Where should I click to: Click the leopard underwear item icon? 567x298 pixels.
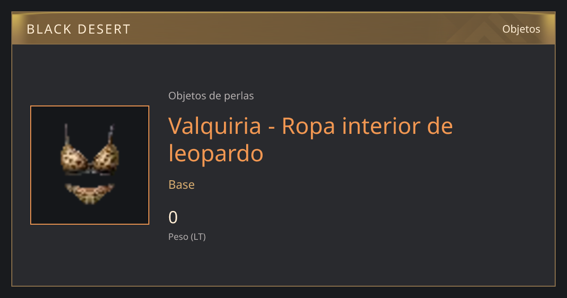(90, 165)
